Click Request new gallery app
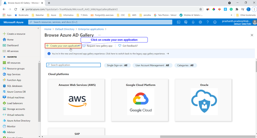Screen dimensions: 257x138 [x=97, y=46]
